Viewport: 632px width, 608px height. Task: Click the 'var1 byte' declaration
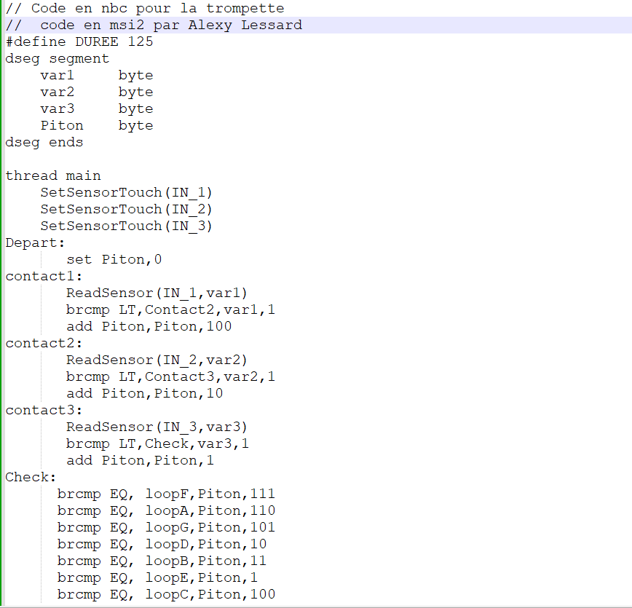97,76
